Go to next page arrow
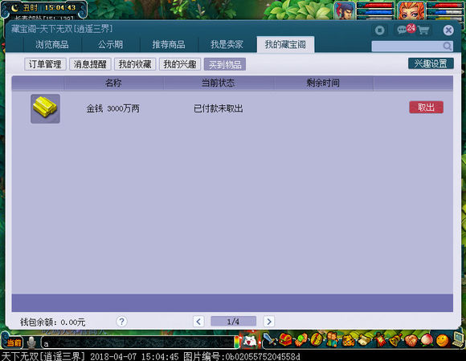Image resolution: width=466 pixels, height=361 pixels. (x=269, y=321)
